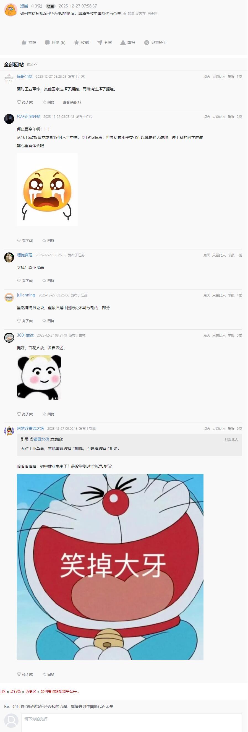Click 回复 arrow under 螺旋真理's comment
This screenshot has height=732, width=248.
point(48,281)
